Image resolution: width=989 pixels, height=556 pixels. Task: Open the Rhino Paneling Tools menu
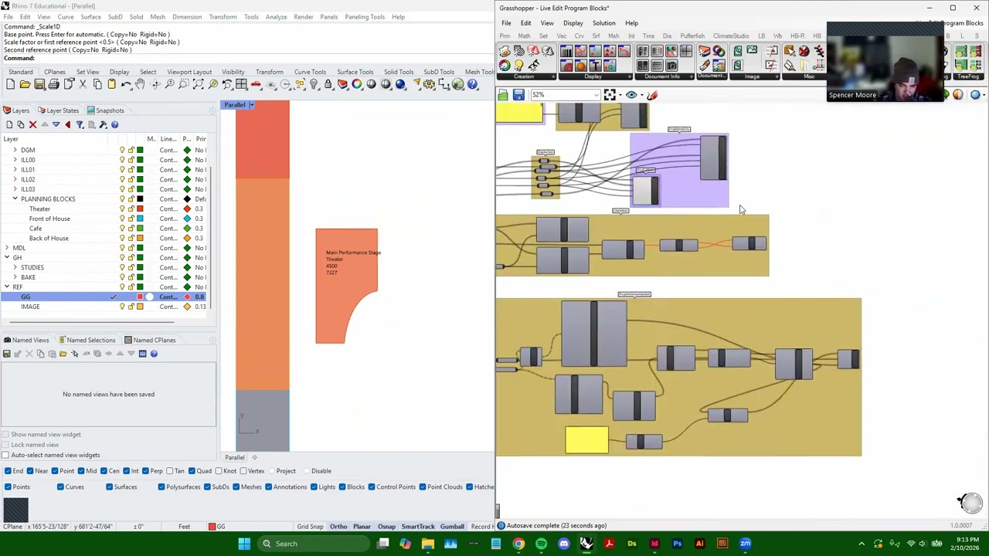pyautogui.click(x=366, y=16)
